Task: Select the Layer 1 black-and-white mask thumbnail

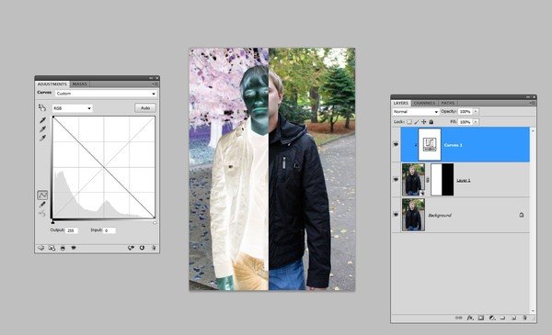Action: point(443,180)
